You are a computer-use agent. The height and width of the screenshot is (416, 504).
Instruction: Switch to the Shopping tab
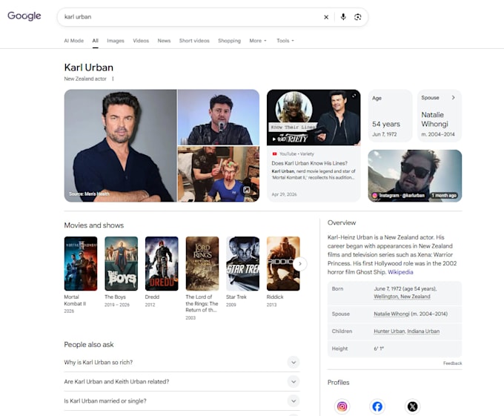(229, 41)
